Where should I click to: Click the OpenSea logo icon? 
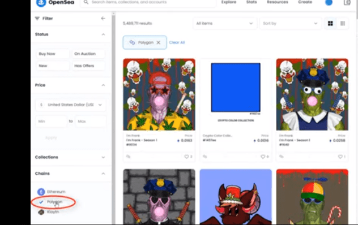click(41, 3)
